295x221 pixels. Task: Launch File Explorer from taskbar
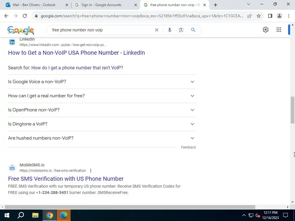35,215
